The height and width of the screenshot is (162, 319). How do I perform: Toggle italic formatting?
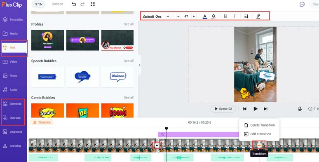pyautogui.click(x=235, y=16)
